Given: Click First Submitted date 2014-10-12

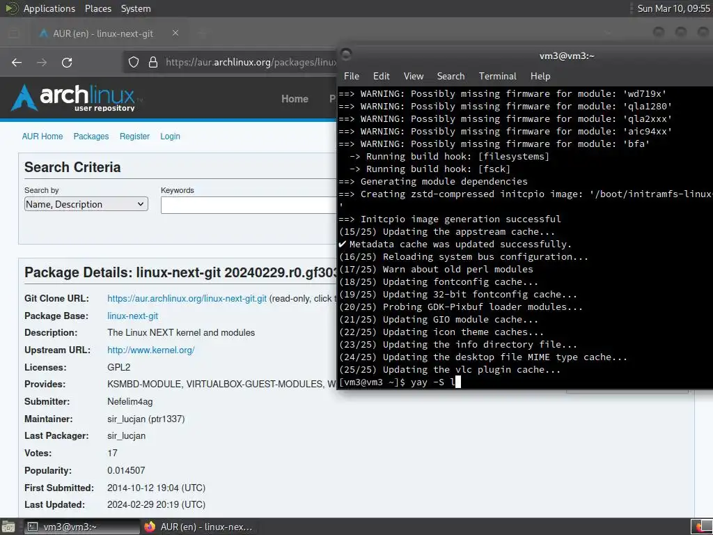Looking at the screenshot, I should click(x=157, y=488).
